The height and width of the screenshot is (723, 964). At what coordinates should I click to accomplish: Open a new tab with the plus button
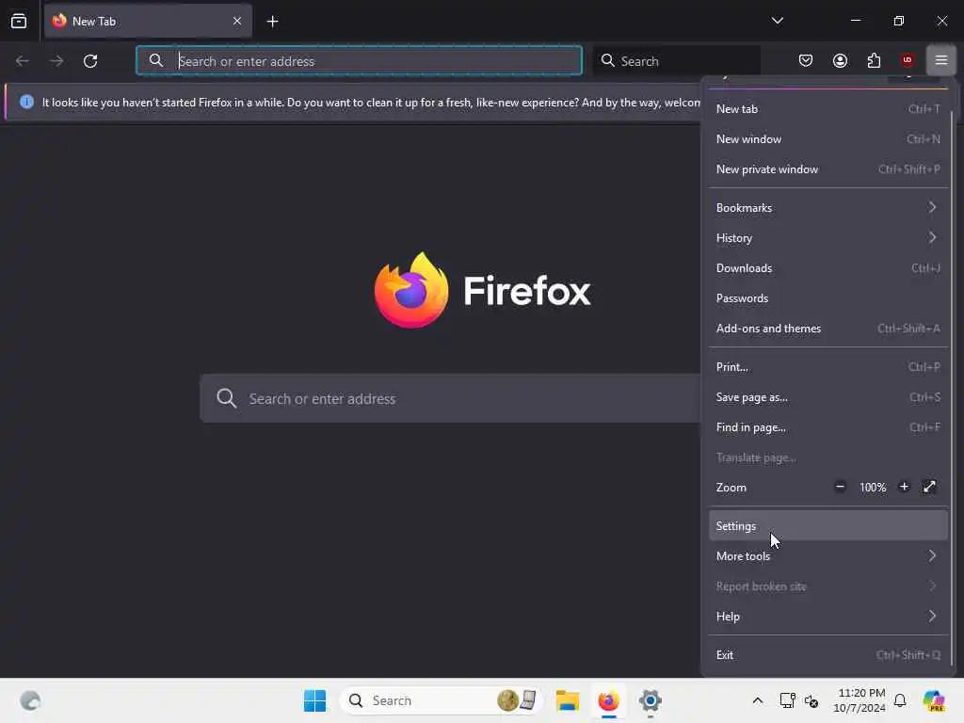point(272,21)
